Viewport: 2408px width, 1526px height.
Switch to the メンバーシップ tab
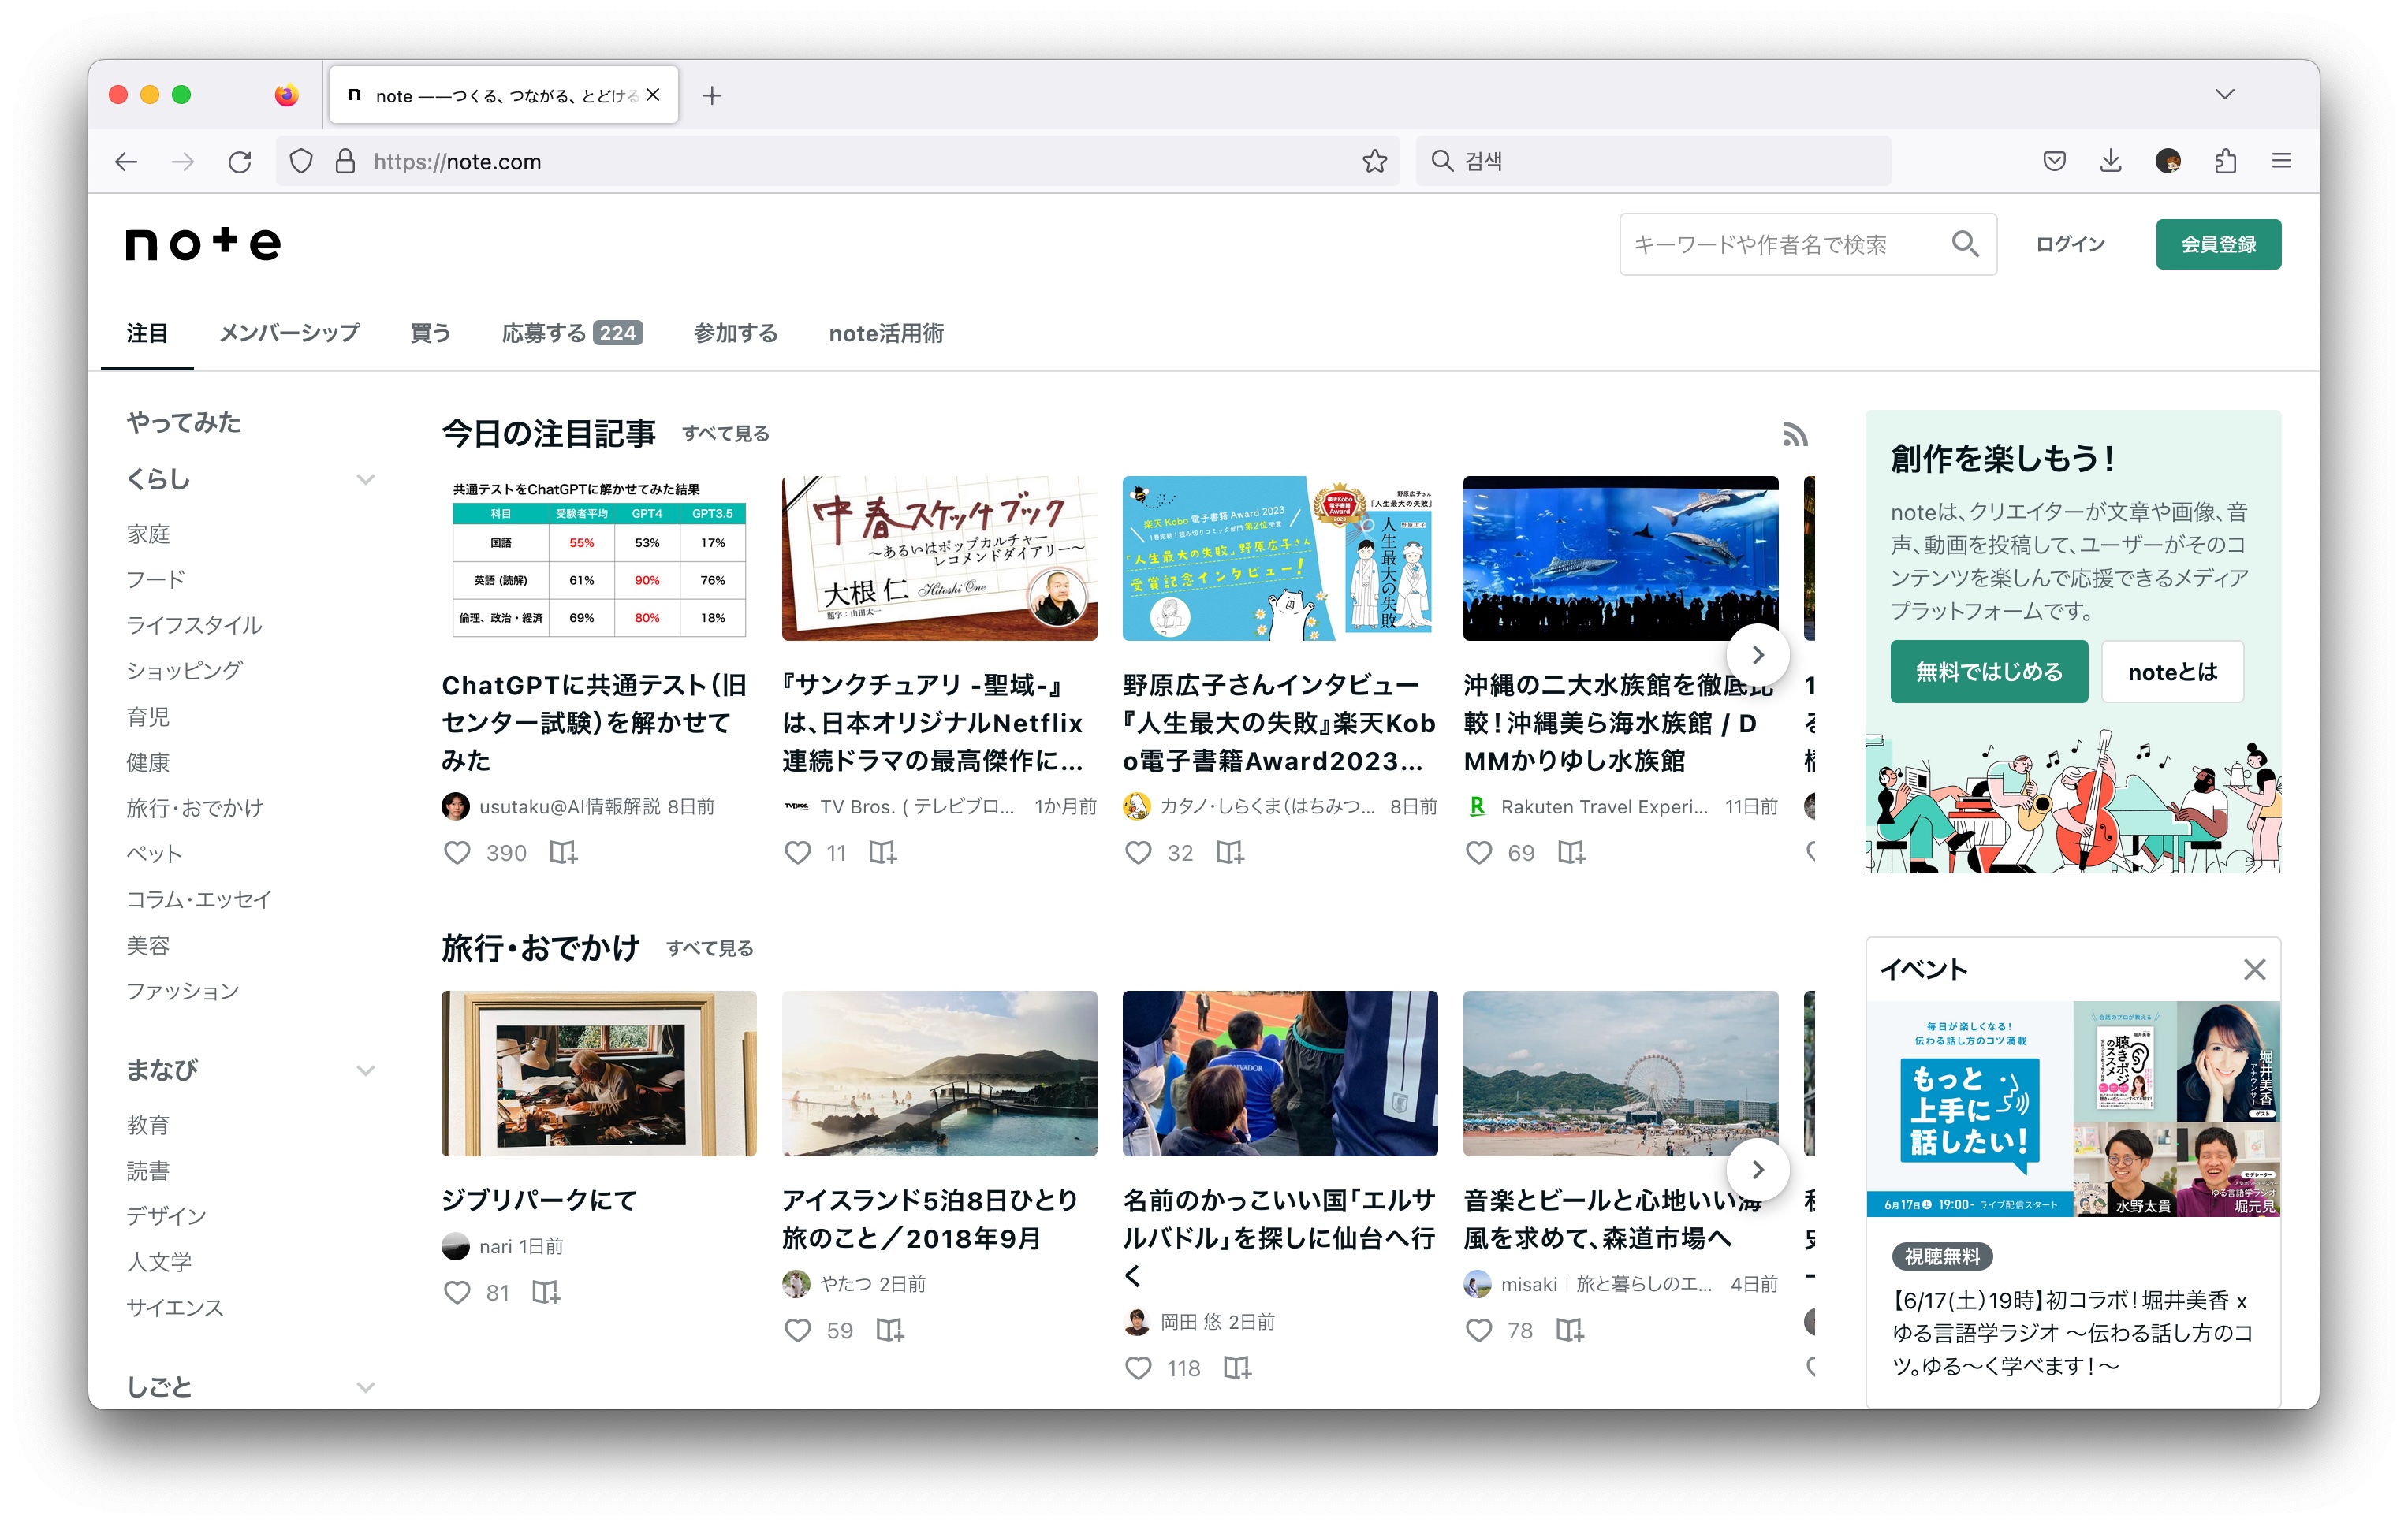tap(289, 333)
